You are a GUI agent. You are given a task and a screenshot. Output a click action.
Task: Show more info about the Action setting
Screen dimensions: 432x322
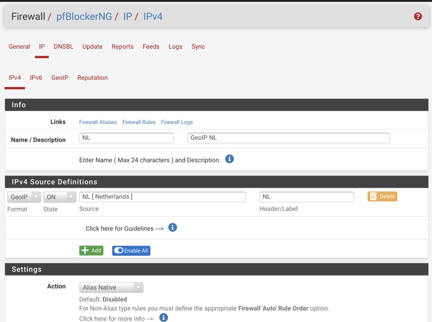point(164,317)
